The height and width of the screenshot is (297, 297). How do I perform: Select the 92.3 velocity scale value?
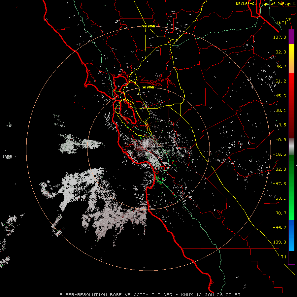pyautogui.click(x=281, y=52)
